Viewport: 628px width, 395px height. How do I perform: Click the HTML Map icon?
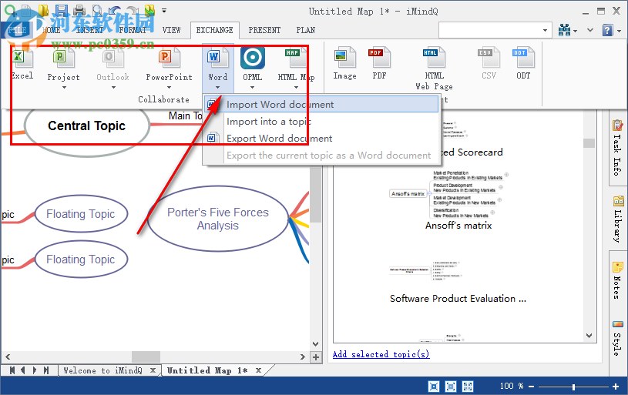pos(296,59)
